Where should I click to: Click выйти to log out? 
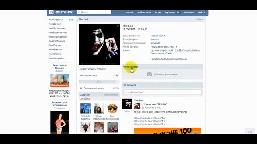[201, 12]
